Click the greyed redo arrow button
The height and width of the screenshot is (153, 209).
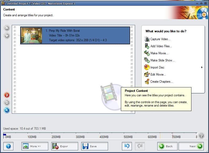140,146
